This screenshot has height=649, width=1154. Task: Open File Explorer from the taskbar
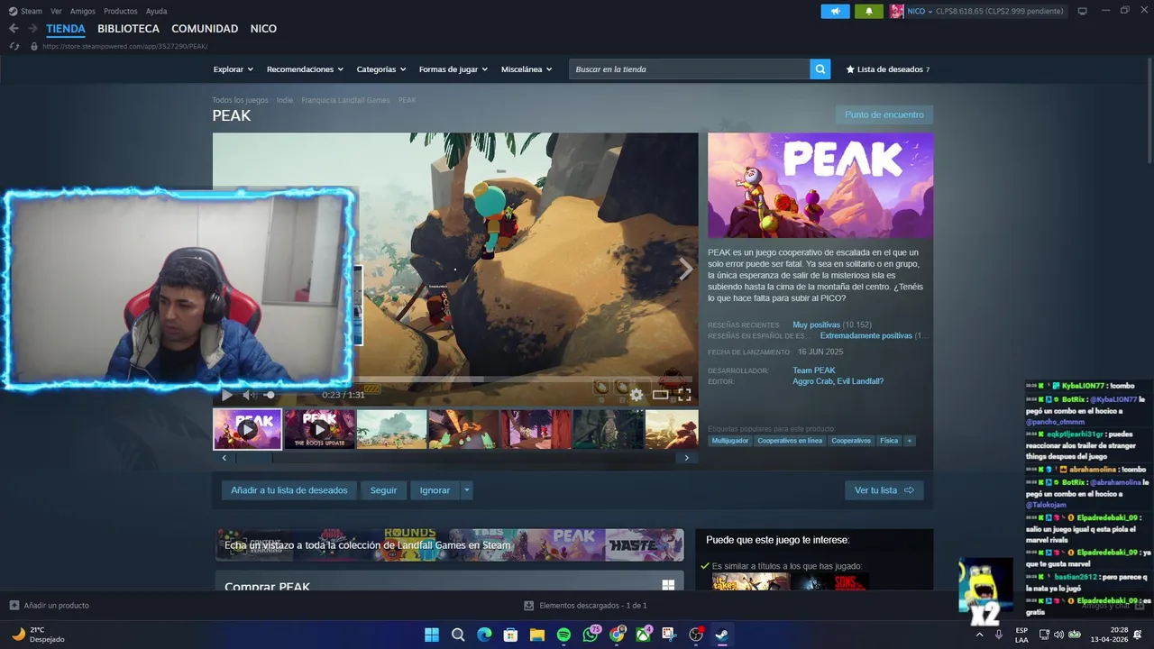coord(537,635)
